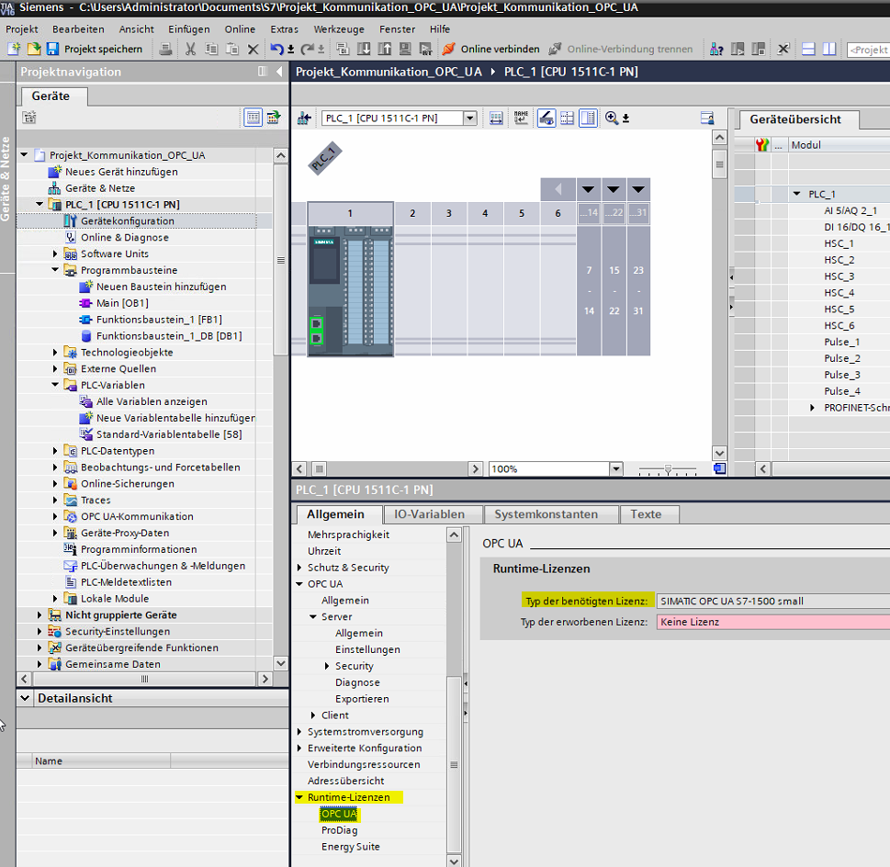Viewport: 890px width, 867px height.
Task: Click the show module name labels icon
Action: click(x=521, y=118)
